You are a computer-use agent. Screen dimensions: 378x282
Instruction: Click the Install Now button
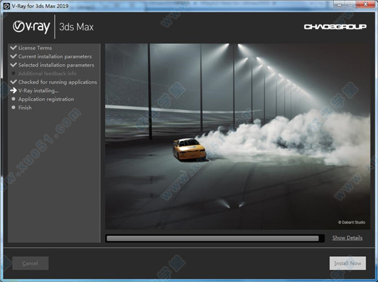[x=348, y=263]
